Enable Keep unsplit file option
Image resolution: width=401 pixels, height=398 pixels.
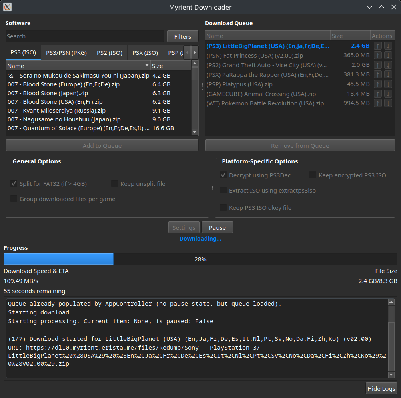coord(115,184)
